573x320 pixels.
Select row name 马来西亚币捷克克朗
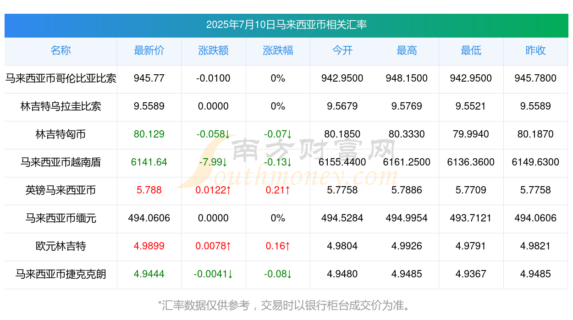point(61,274)
